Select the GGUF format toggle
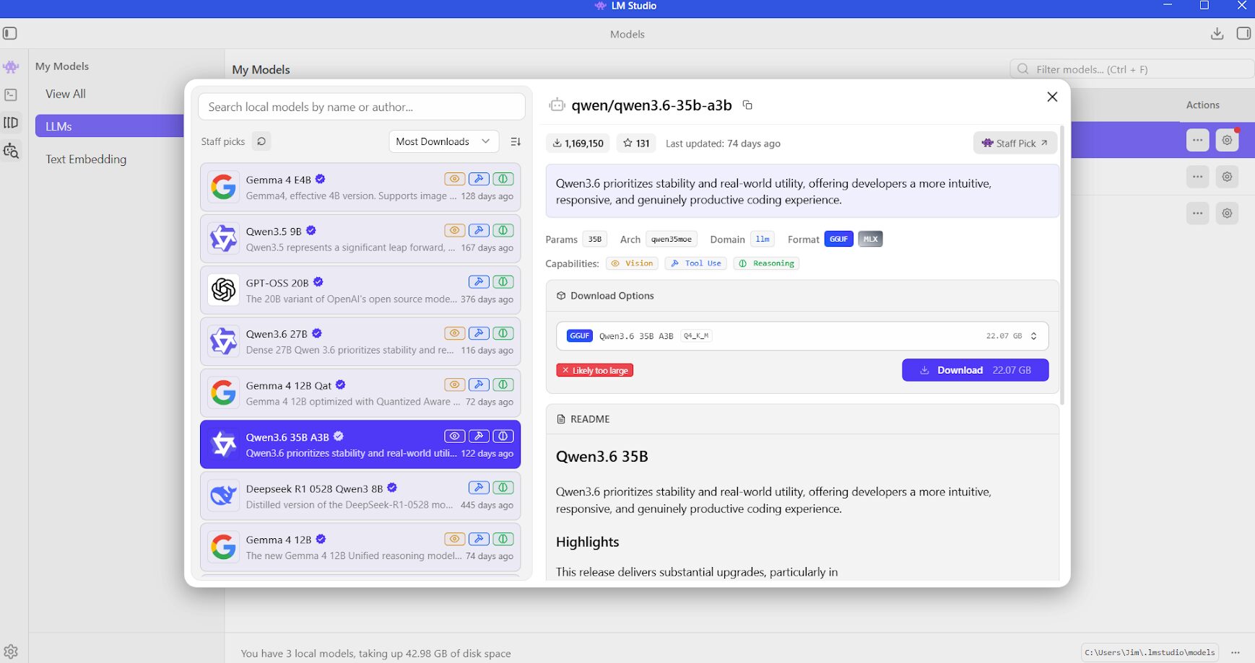Screen dimensions: 1255x663 click(839, 239)
